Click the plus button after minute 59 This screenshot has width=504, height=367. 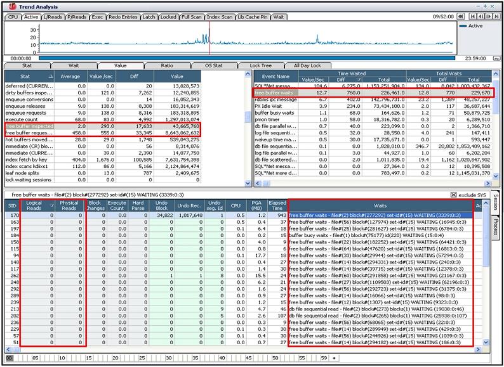coord(334,357)
